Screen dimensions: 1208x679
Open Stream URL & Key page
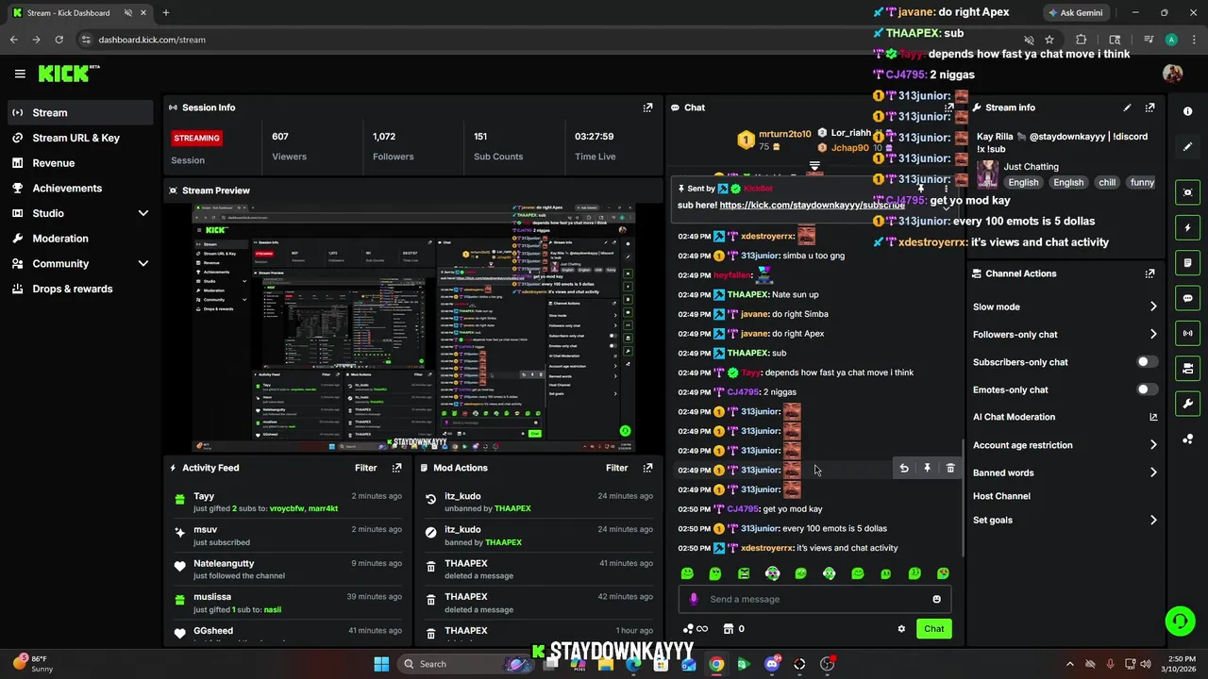tap(78, 138)
